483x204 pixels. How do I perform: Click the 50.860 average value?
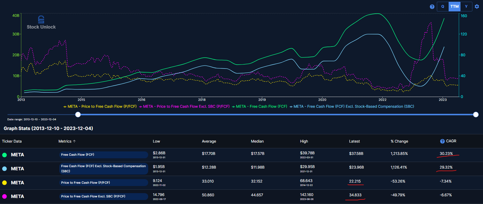(x=208, y=195)
